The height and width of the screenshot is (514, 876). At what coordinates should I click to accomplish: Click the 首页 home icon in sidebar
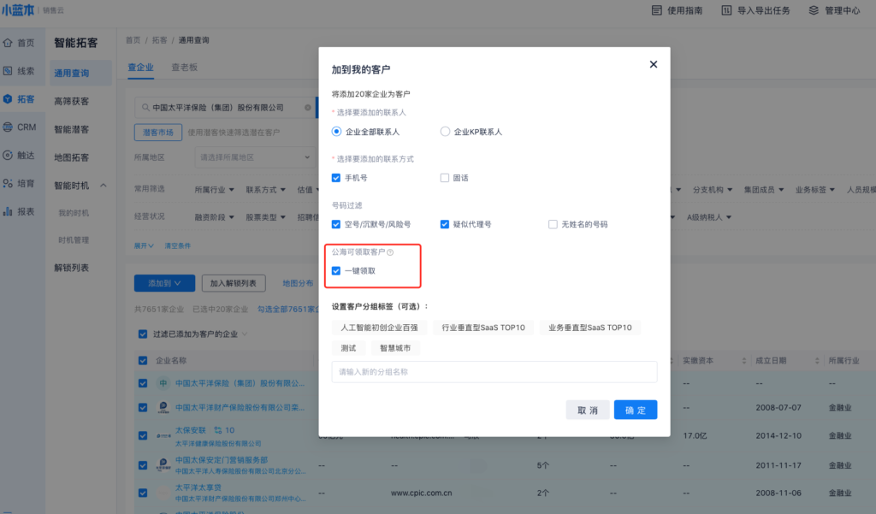point(9,43)
